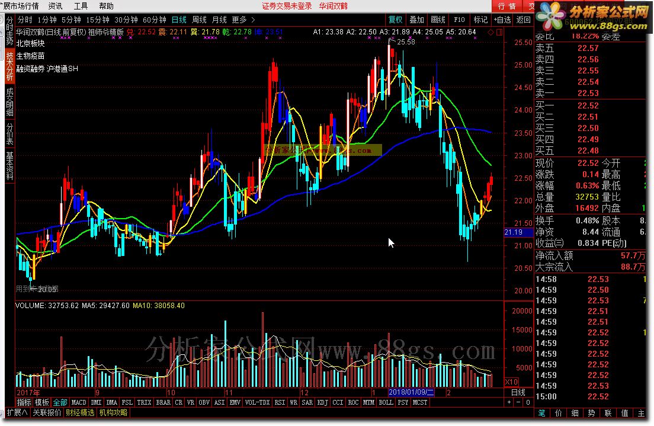654x426 pixels.
Task: Click the − zoom-out chart button
Action: tap(518, 402)
